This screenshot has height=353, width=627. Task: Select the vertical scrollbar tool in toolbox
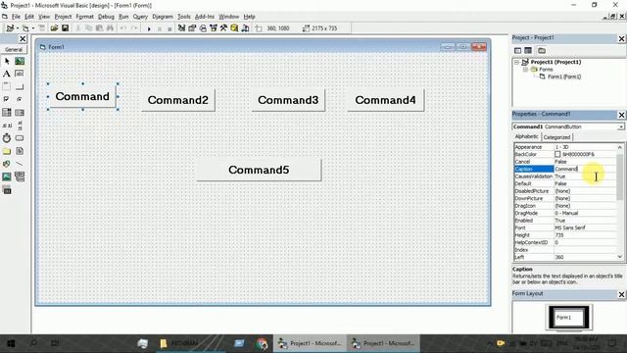click(x=20, y=126)
